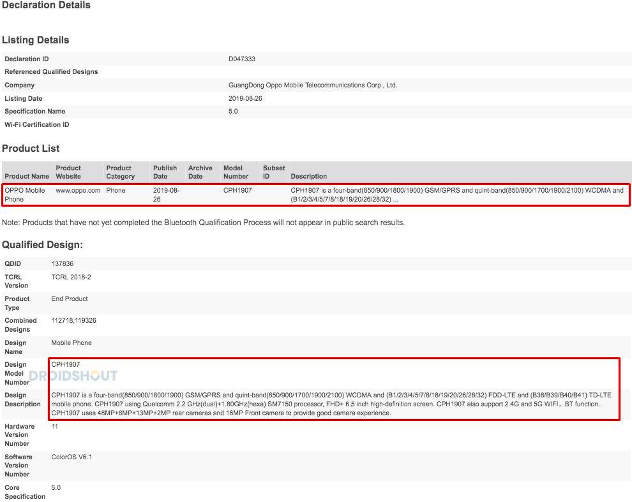Screen dimensions: 632x502
Task: Select the Hardware Version Number value 11
Action: coord(54,426)
